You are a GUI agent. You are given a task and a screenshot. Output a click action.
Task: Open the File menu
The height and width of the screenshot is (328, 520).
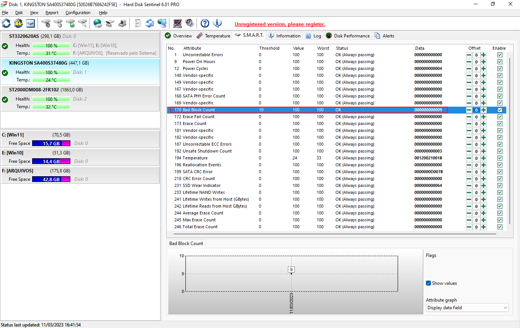(5, 13)
